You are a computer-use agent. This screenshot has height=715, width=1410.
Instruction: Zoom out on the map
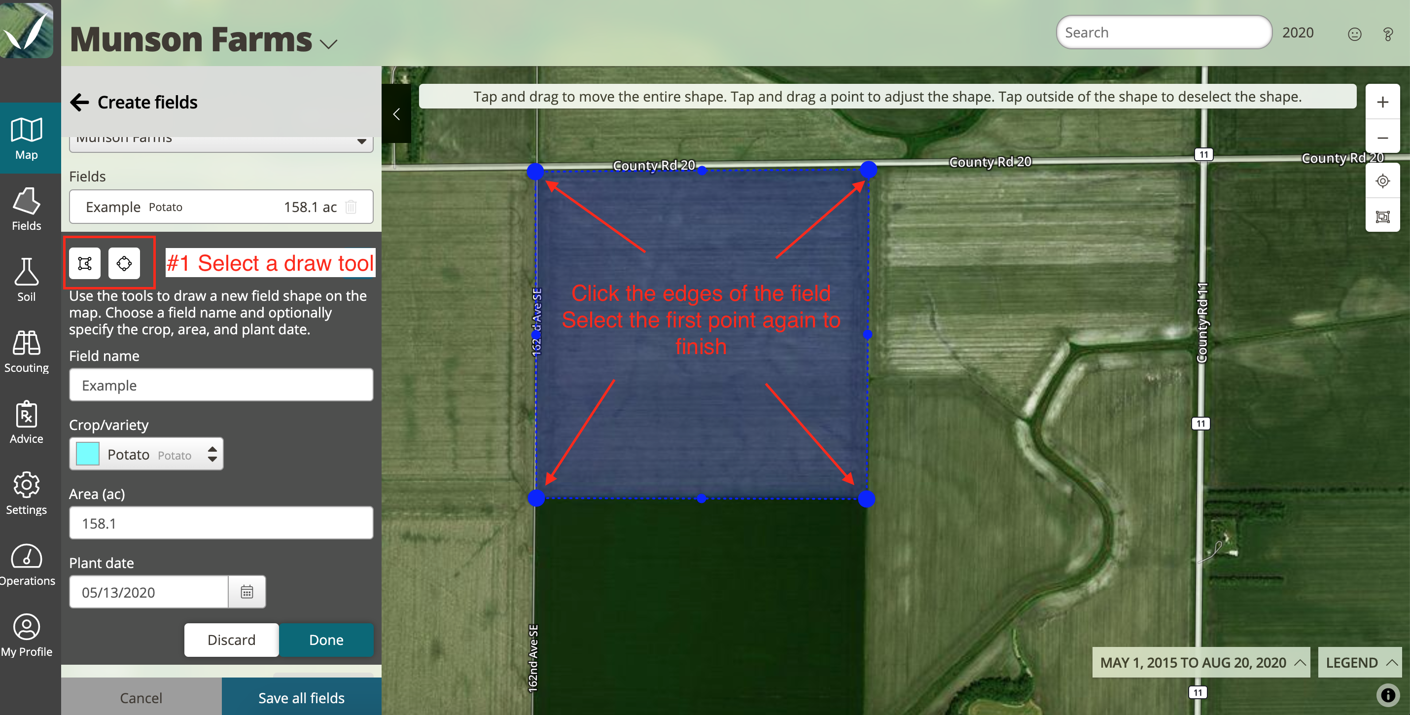pyautogui.click(x=1382, y=138)
